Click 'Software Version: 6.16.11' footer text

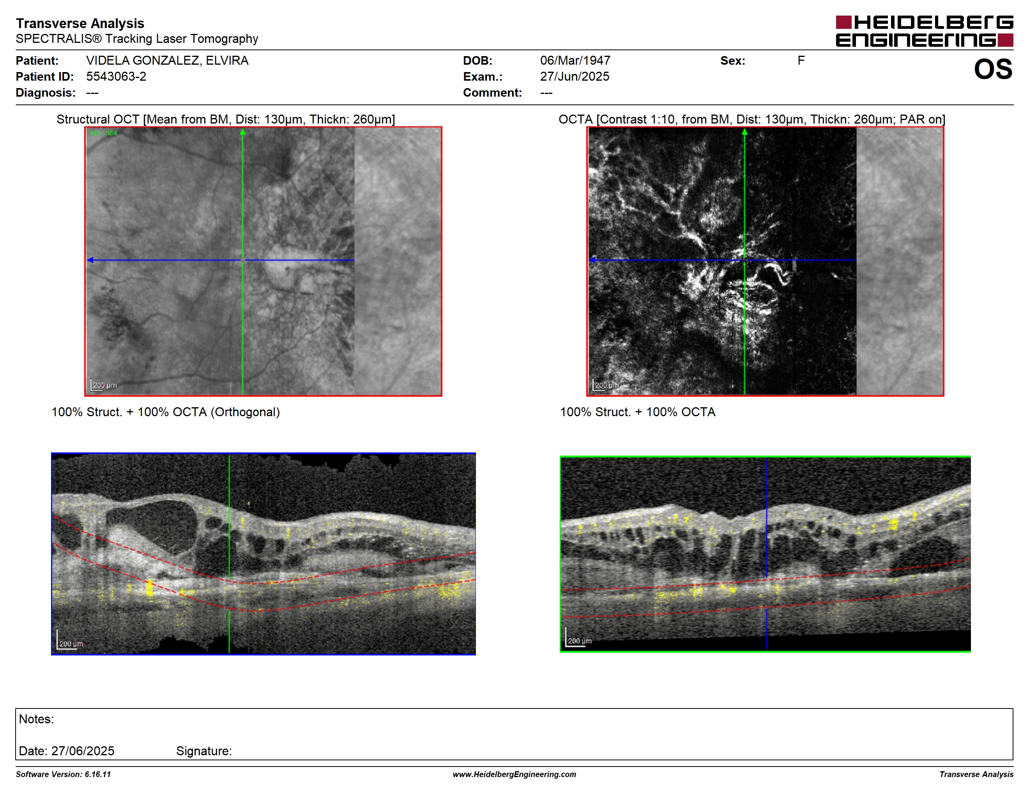click(63, 774)
